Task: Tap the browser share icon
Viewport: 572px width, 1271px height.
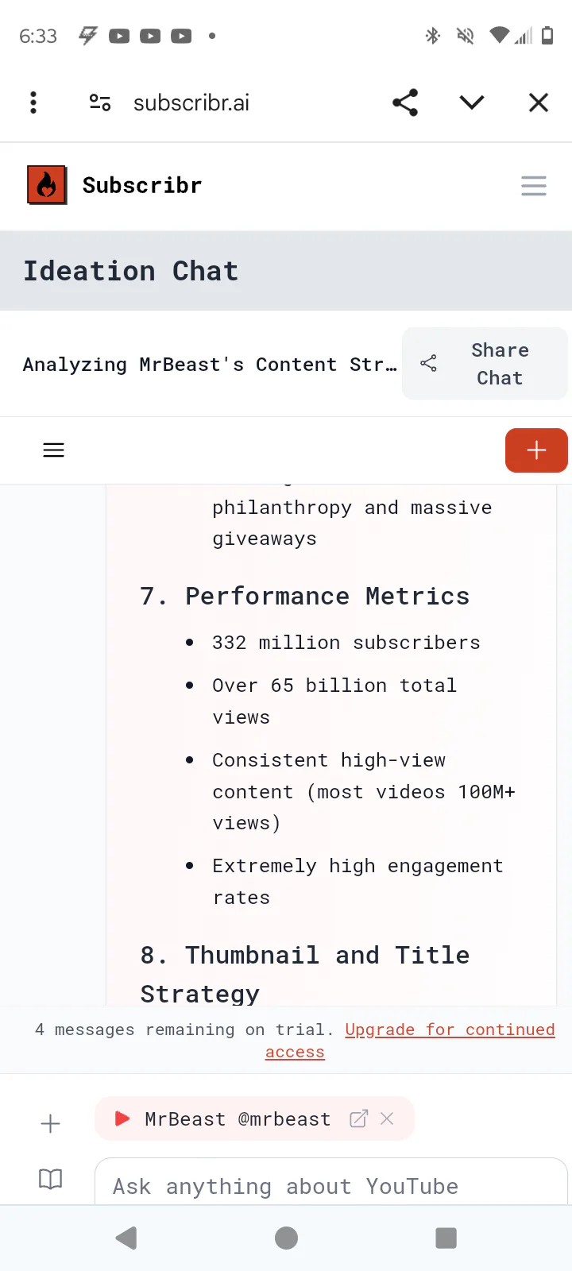Action: (x=405, y=102)
